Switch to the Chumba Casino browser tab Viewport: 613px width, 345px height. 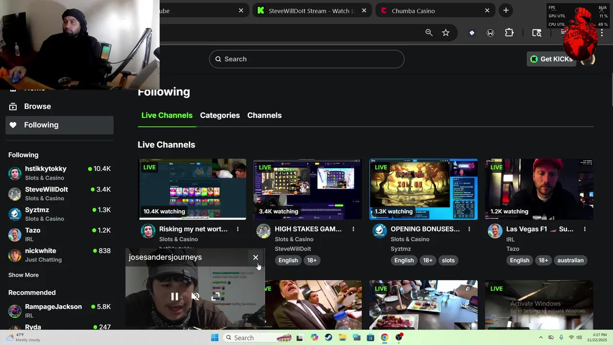[436, 11]
